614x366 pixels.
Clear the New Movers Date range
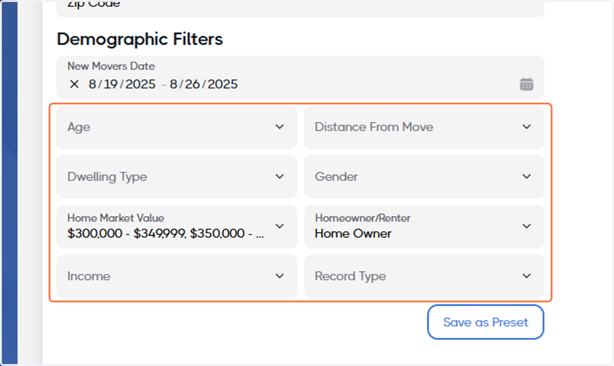tap(74, 84)
